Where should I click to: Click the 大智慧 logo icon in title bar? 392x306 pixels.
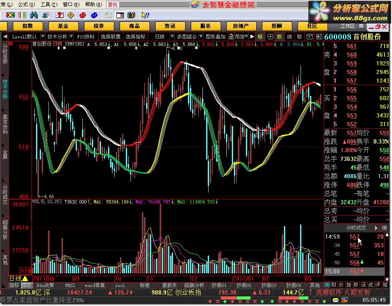coord(195,5)
